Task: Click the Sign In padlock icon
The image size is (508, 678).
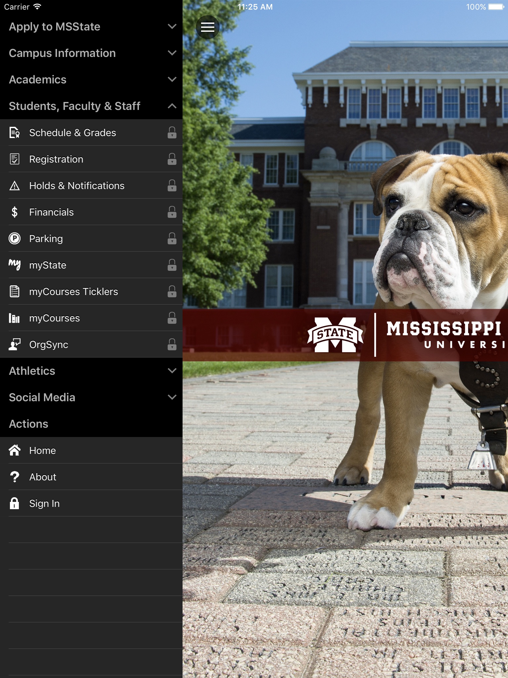Action: point(15,503)
